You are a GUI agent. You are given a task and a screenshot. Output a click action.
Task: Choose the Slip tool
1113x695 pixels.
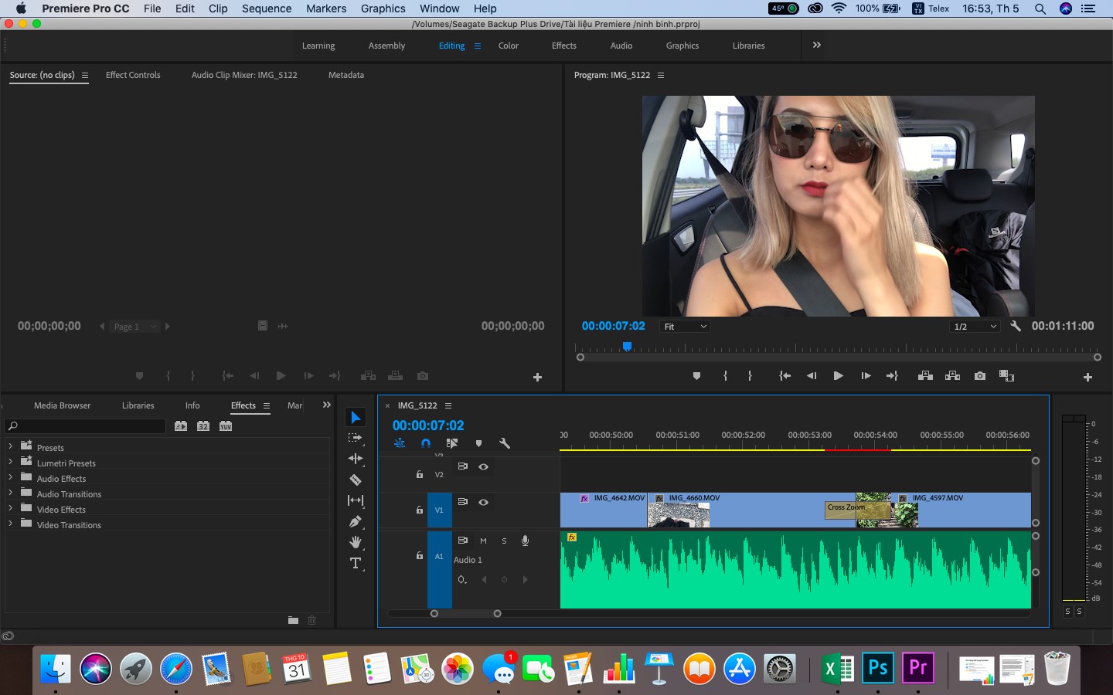356,500
